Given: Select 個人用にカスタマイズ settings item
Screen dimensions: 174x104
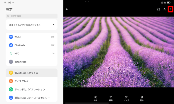Looking at the screenshot, I should [32, 73].
